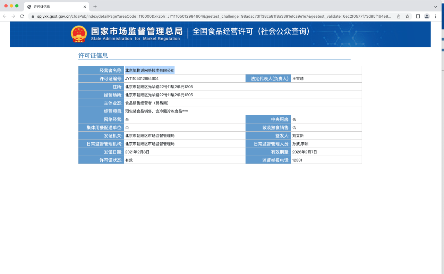Click the 经营者名称 label cell
The image size is (444, 274).
pyautogui.click(x=101, y=70)
